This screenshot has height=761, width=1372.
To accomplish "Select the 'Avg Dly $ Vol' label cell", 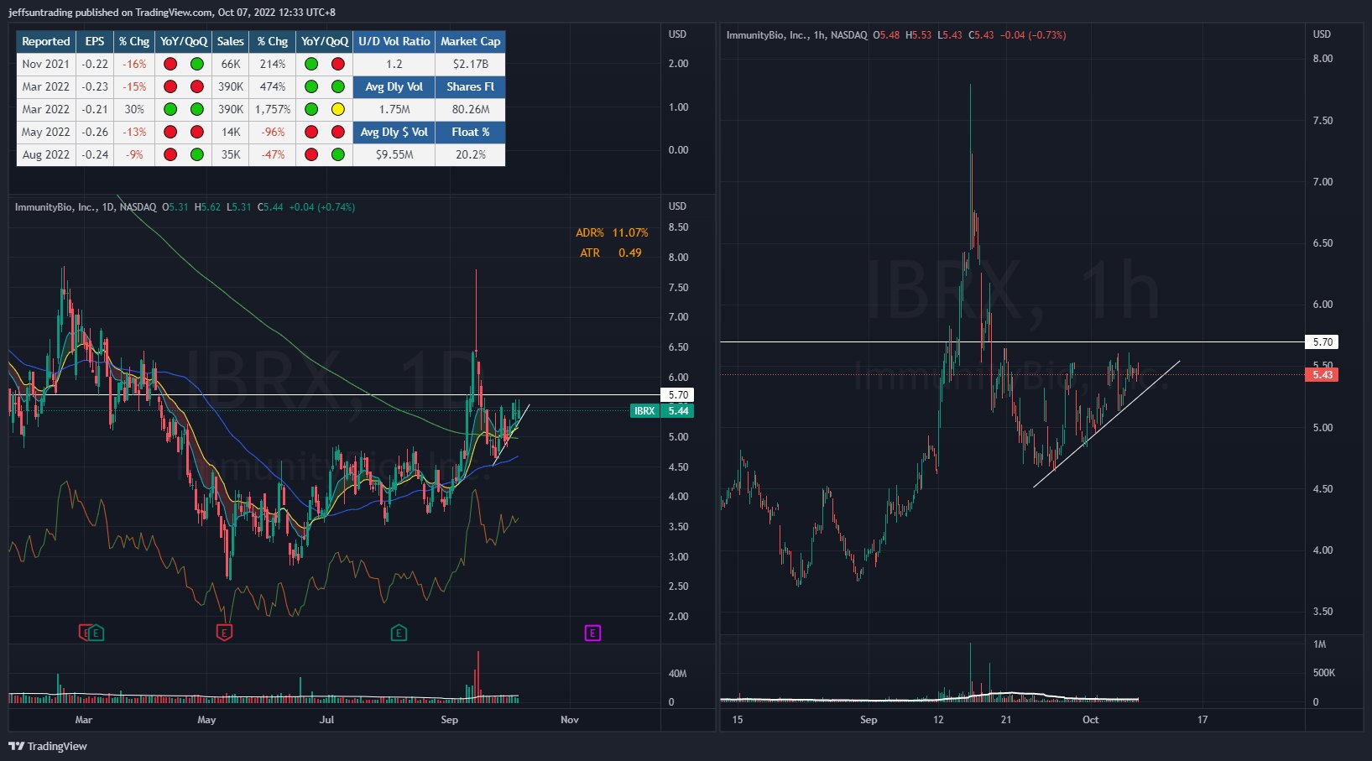I will pos(394,132).
